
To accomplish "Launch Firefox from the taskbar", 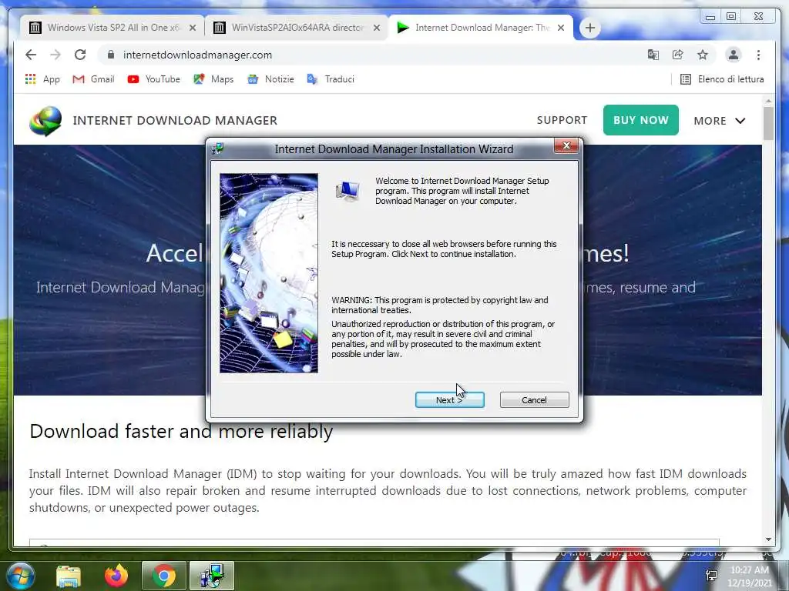I will point(116,576).
